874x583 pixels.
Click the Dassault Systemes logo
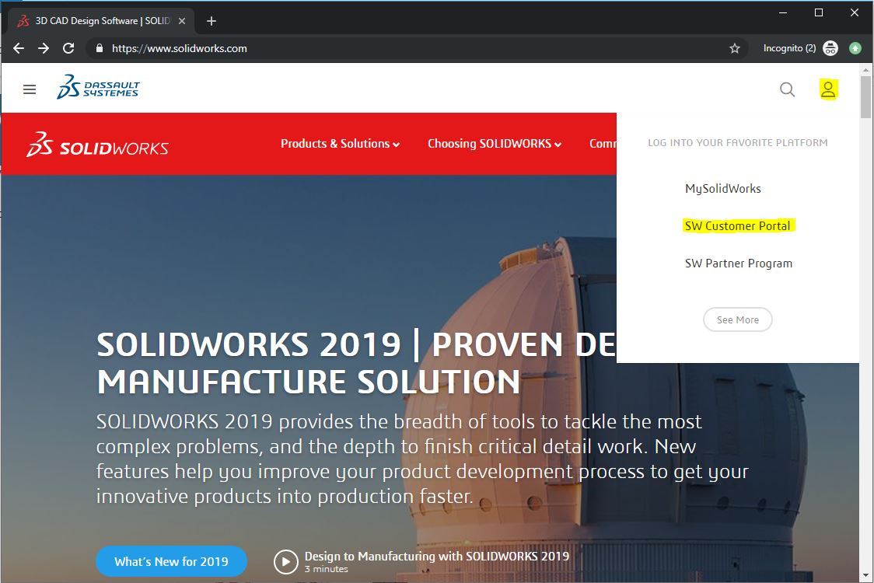coord(99,88)
